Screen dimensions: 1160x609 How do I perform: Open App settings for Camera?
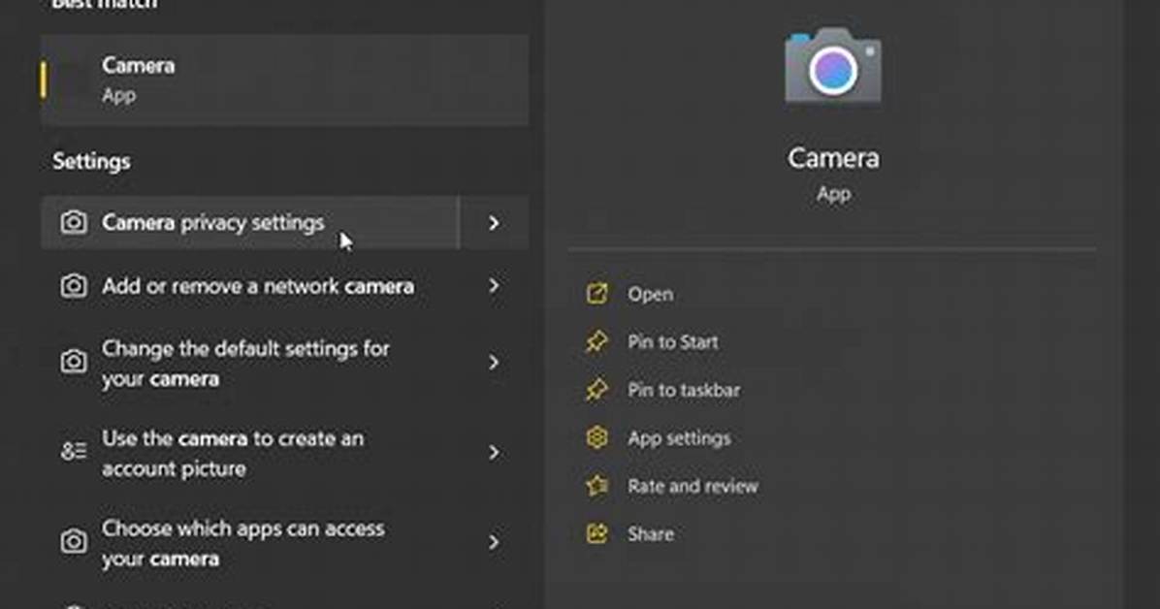[x=679, y=438]
